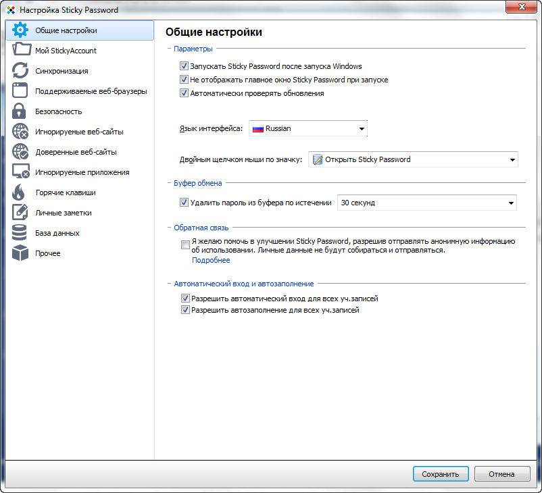The width and height of the screenshot is (542, 493).
Task: Click the globe-with-cross icon for ignored websites
Action: [20, 131]
